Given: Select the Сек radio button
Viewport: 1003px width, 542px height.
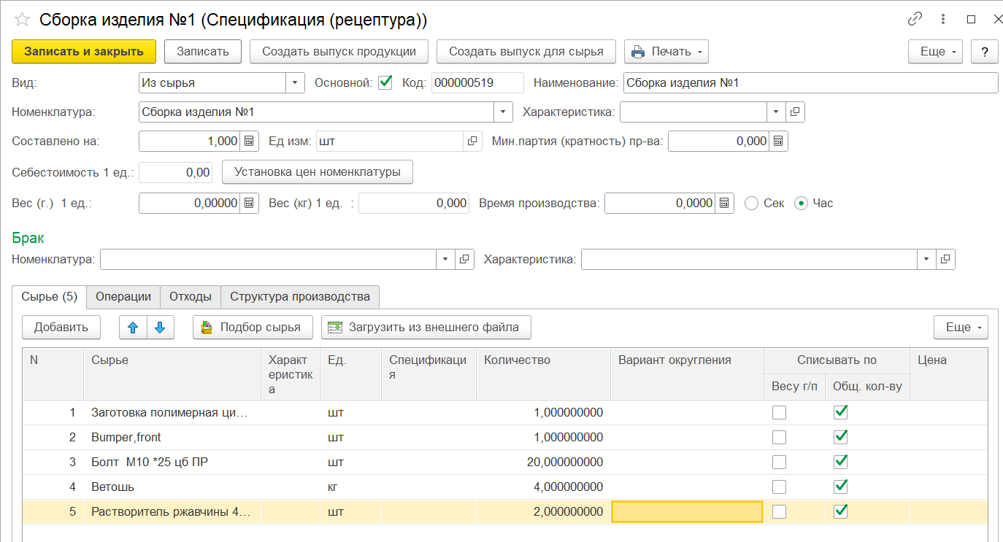Looking at the screenshot, I should [752, 204].
